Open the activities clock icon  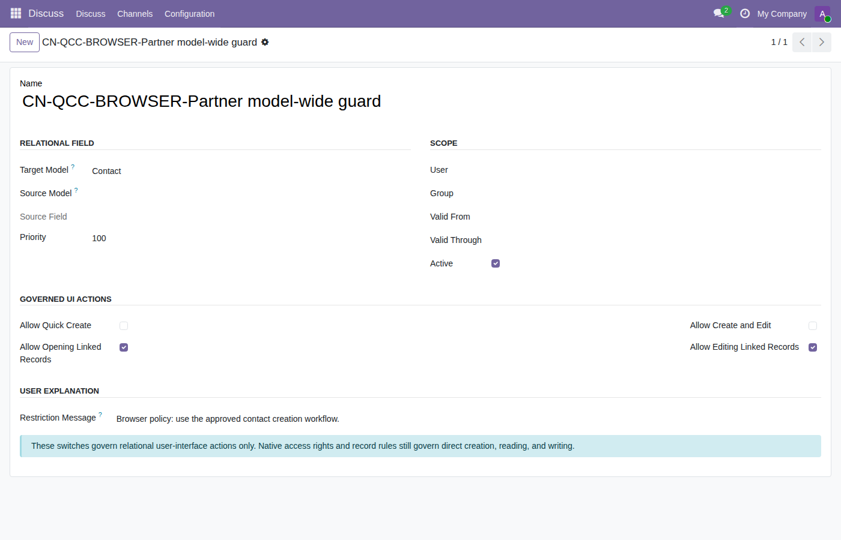[745, 13]
